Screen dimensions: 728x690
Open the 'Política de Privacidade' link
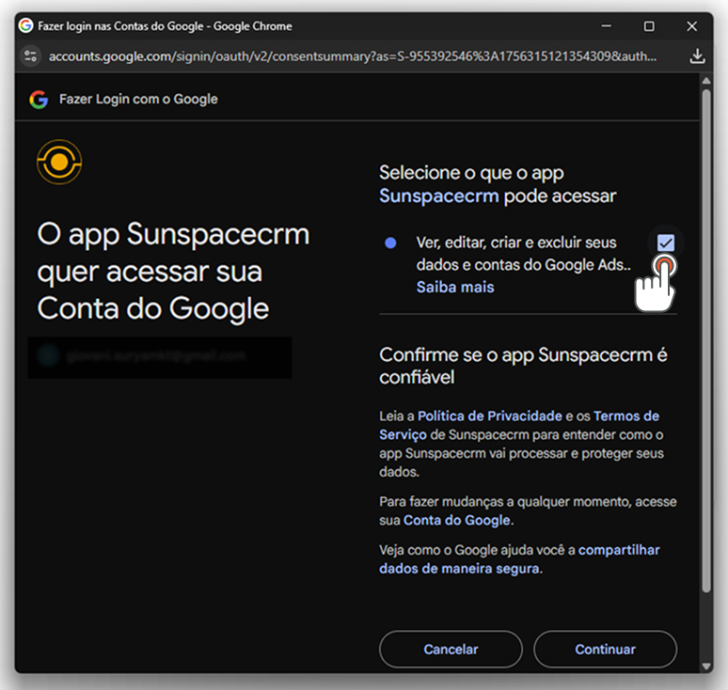point(489,416)
